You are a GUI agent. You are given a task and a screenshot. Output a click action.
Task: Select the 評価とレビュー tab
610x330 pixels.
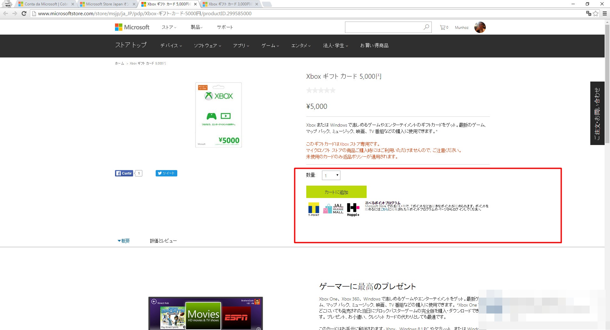[163, 241]
